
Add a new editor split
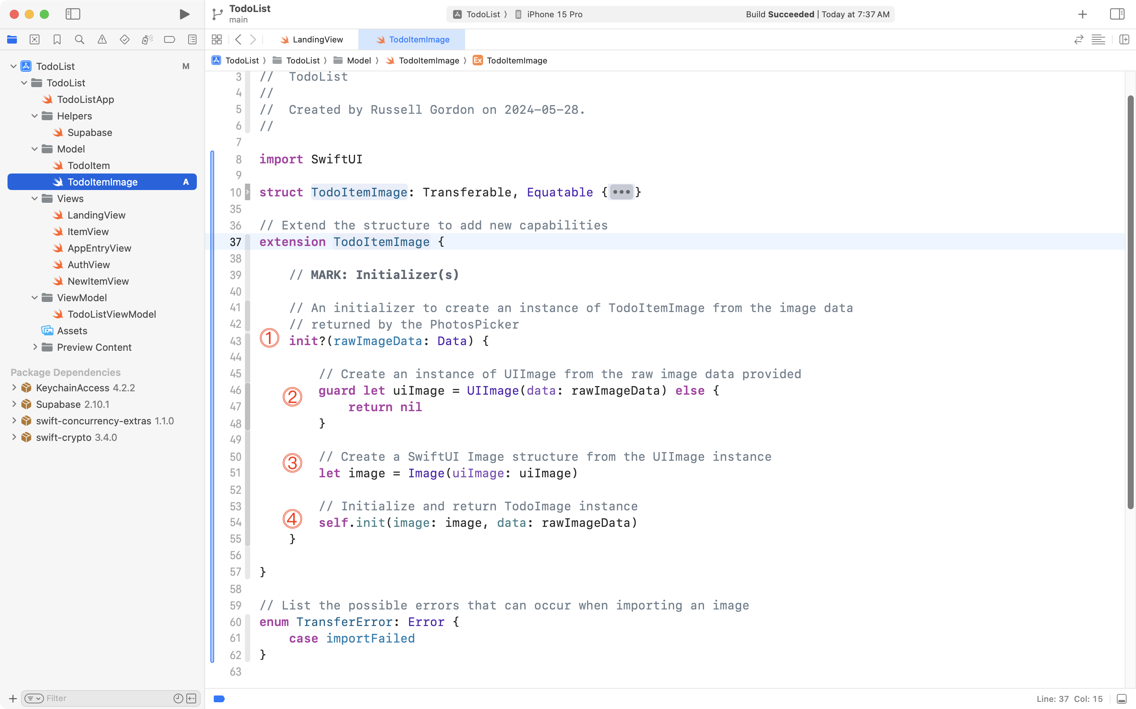click(1125, 39)
